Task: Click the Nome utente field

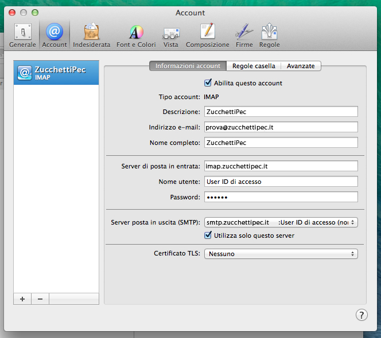Action: point(281,182)
